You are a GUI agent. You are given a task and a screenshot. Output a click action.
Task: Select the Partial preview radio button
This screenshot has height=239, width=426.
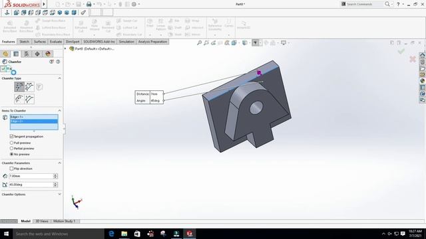11,148
